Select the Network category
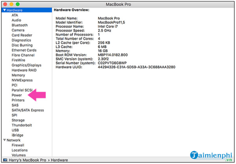Screen dimensions: 236x164 point(13,140)
